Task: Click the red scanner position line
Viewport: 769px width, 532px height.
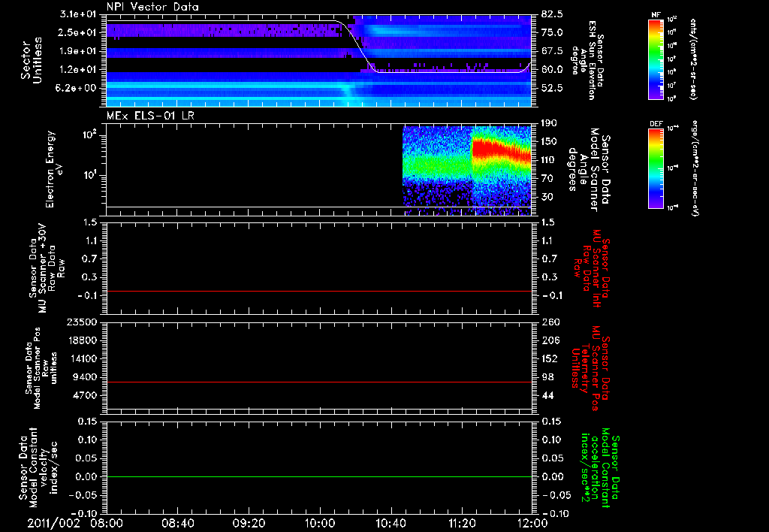Action: coord(319,382)
